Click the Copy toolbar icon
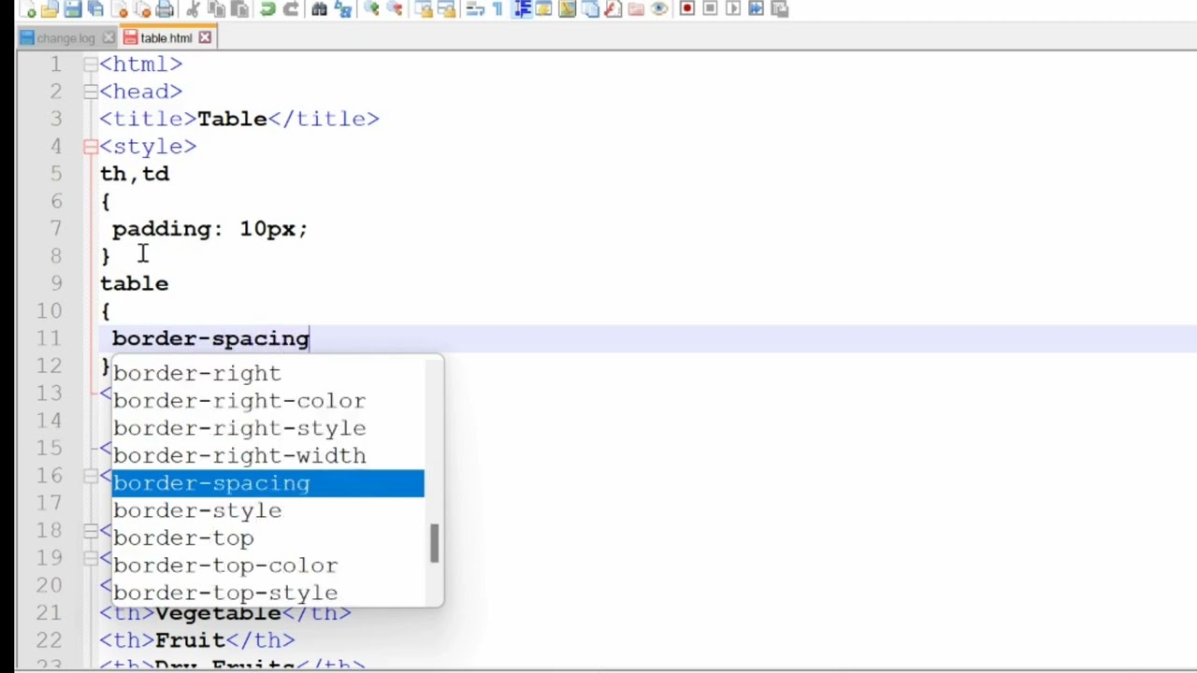This screenshot has height=673, width=1197. coord(217,9)
